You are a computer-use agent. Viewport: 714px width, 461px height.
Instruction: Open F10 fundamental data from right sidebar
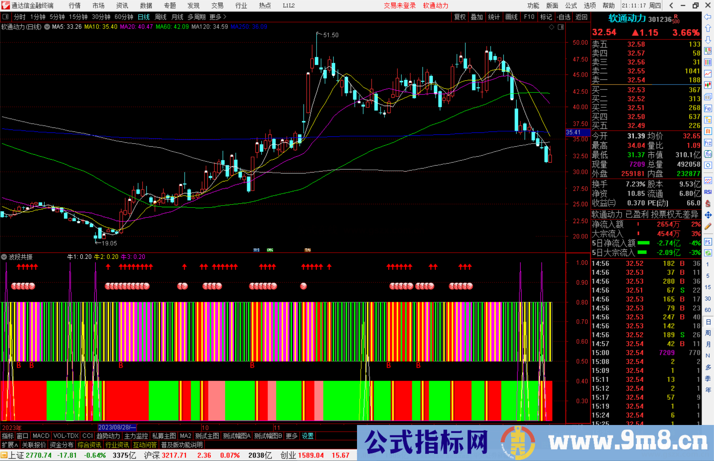708,109
